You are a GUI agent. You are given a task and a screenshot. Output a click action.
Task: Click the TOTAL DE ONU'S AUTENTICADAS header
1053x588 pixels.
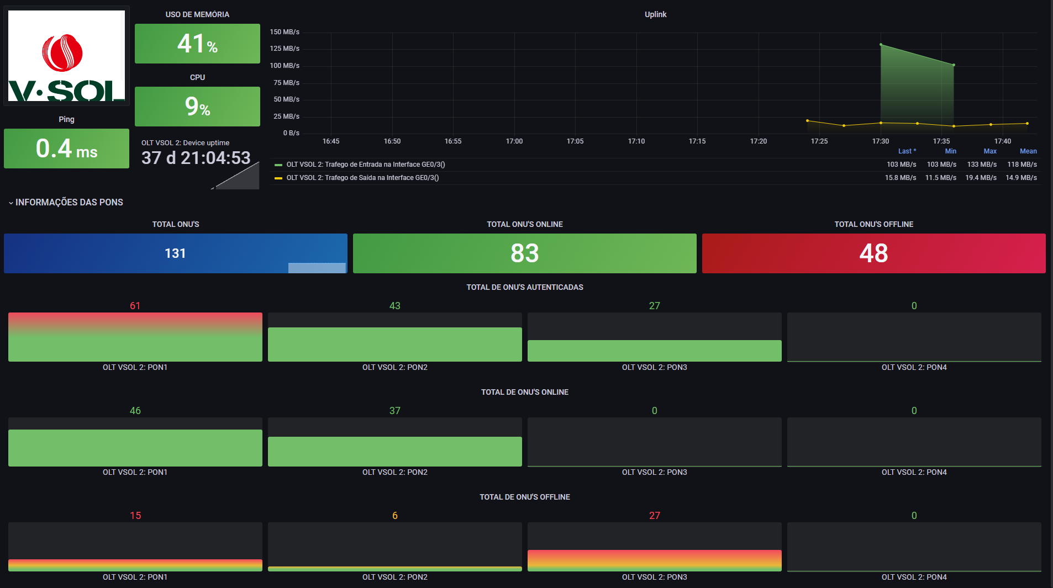[x=525, y=287]
